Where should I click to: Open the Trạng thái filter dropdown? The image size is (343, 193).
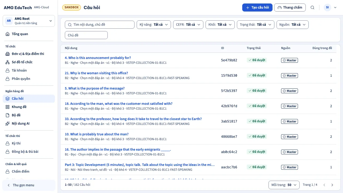tap(256, 25)
